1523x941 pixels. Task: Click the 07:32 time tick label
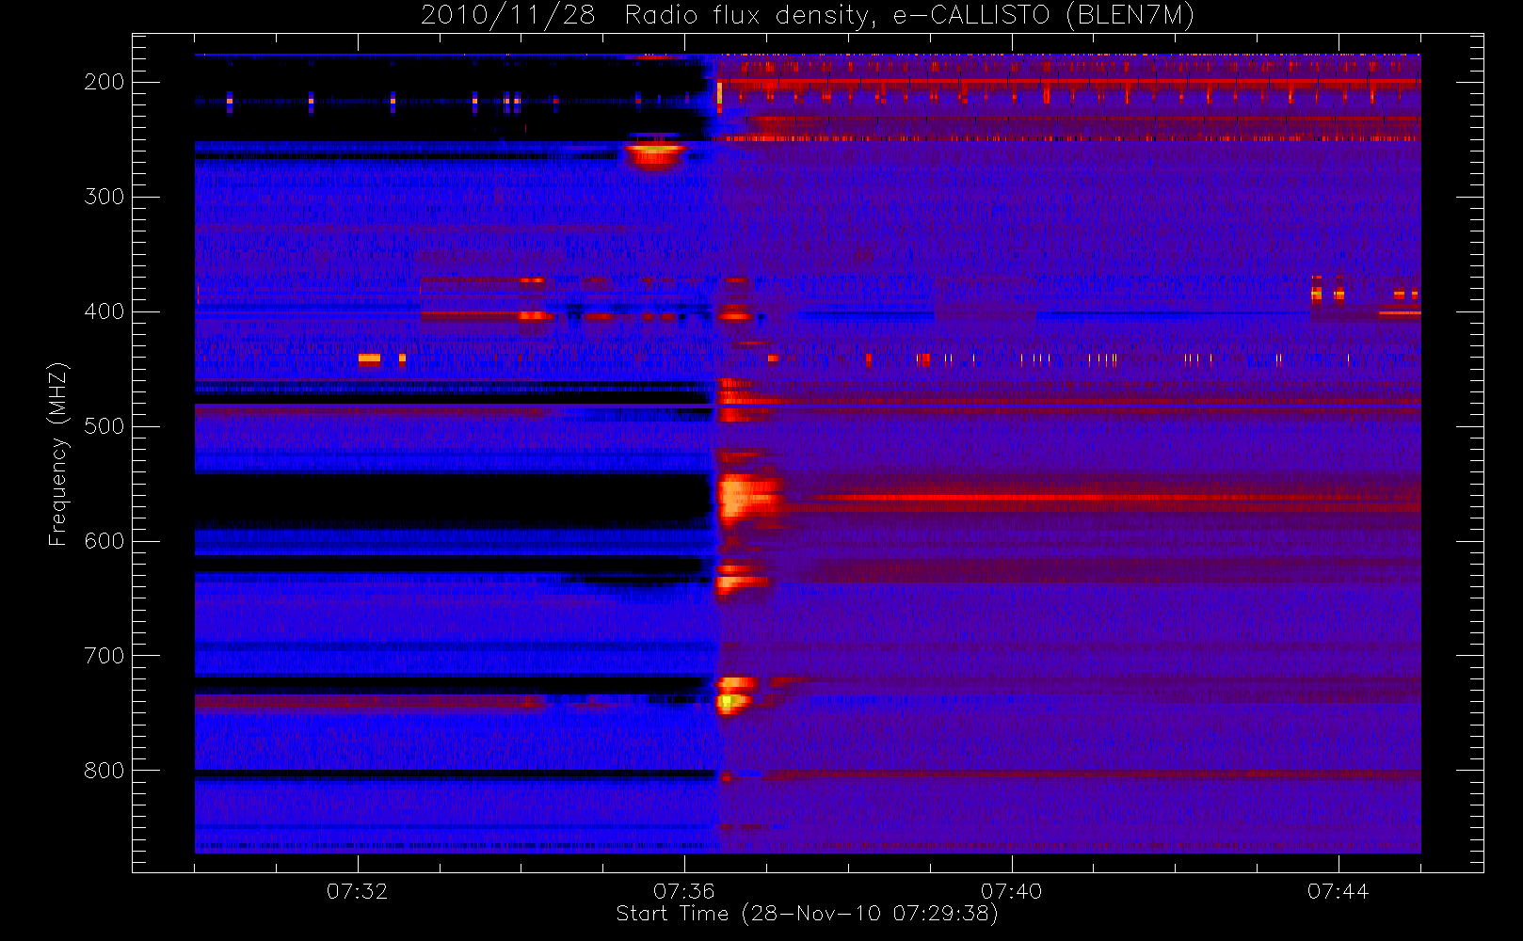coord(357,891)
